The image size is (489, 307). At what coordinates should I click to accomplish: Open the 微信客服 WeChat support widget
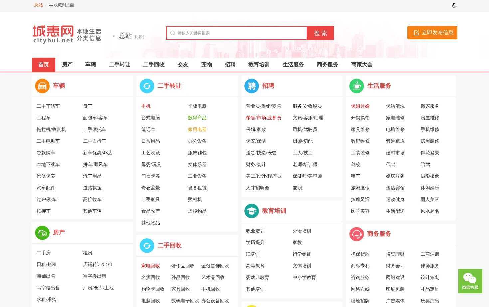tap(470, 281)
